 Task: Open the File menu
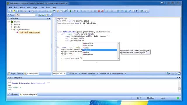pos(11,7)
